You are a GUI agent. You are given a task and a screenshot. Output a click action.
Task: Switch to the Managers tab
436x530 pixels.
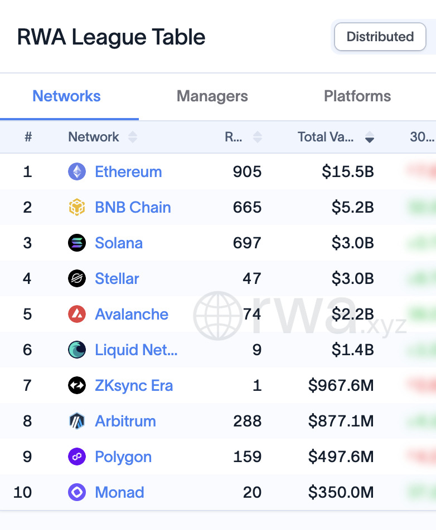coord(212,96)
